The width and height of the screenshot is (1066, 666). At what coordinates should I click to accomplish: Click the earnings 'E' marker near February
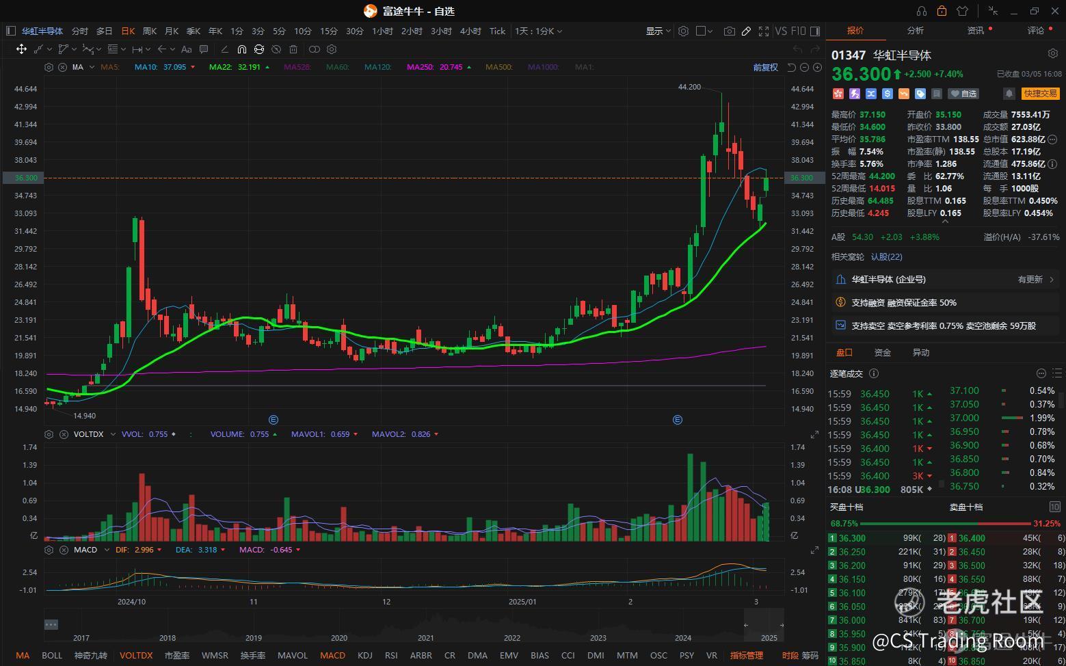pos(678,420)
